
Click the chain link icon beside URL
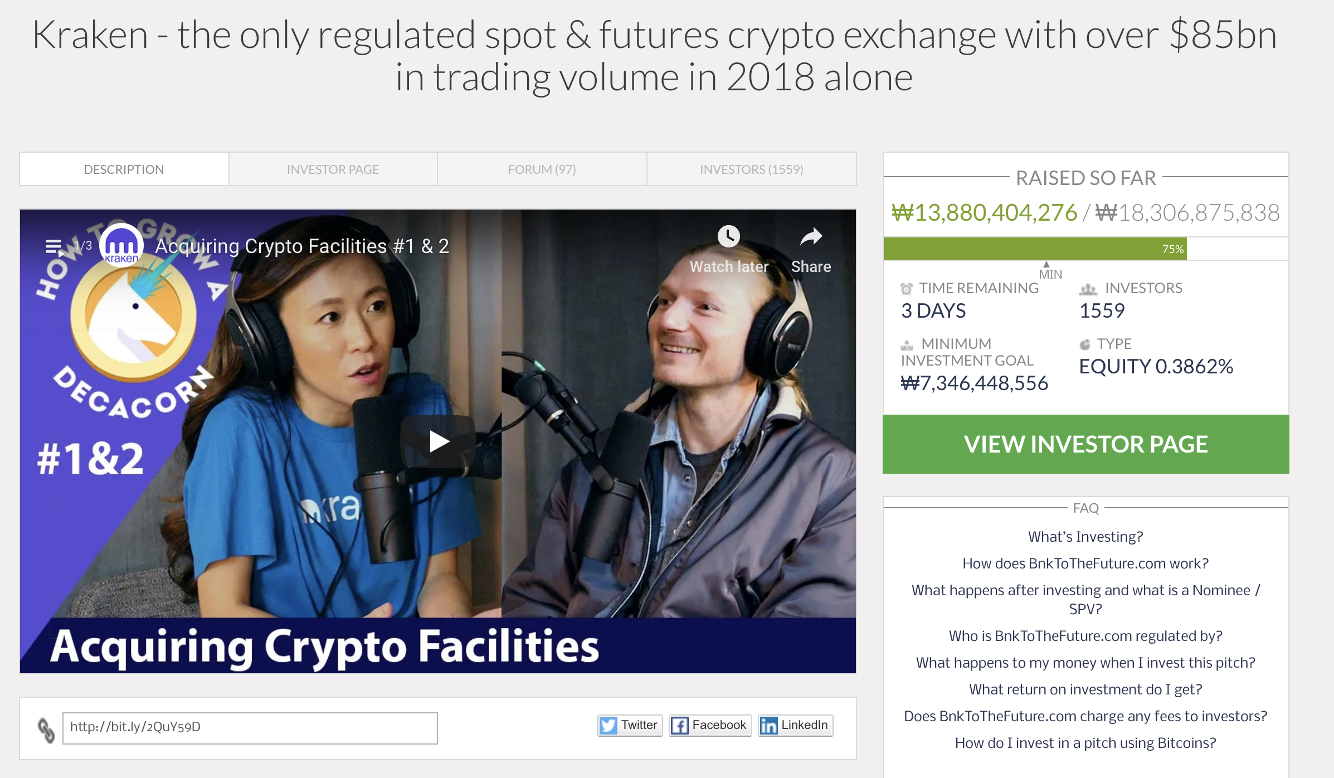pyautogui.click(x=46, y=729)
